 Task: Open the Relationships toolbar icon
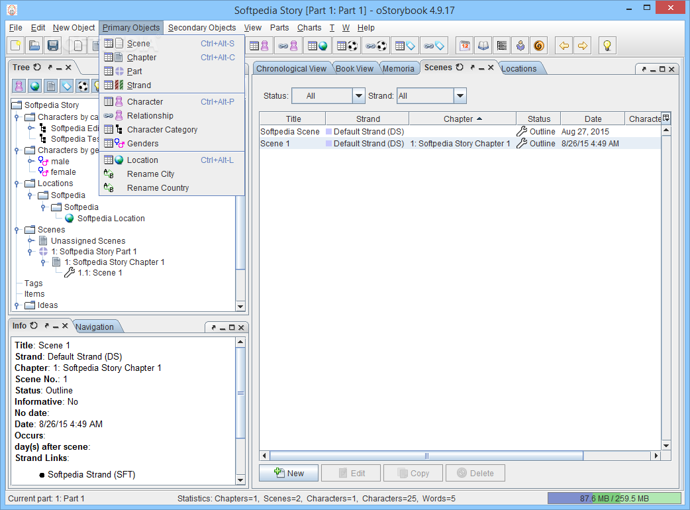coord(288,45)
